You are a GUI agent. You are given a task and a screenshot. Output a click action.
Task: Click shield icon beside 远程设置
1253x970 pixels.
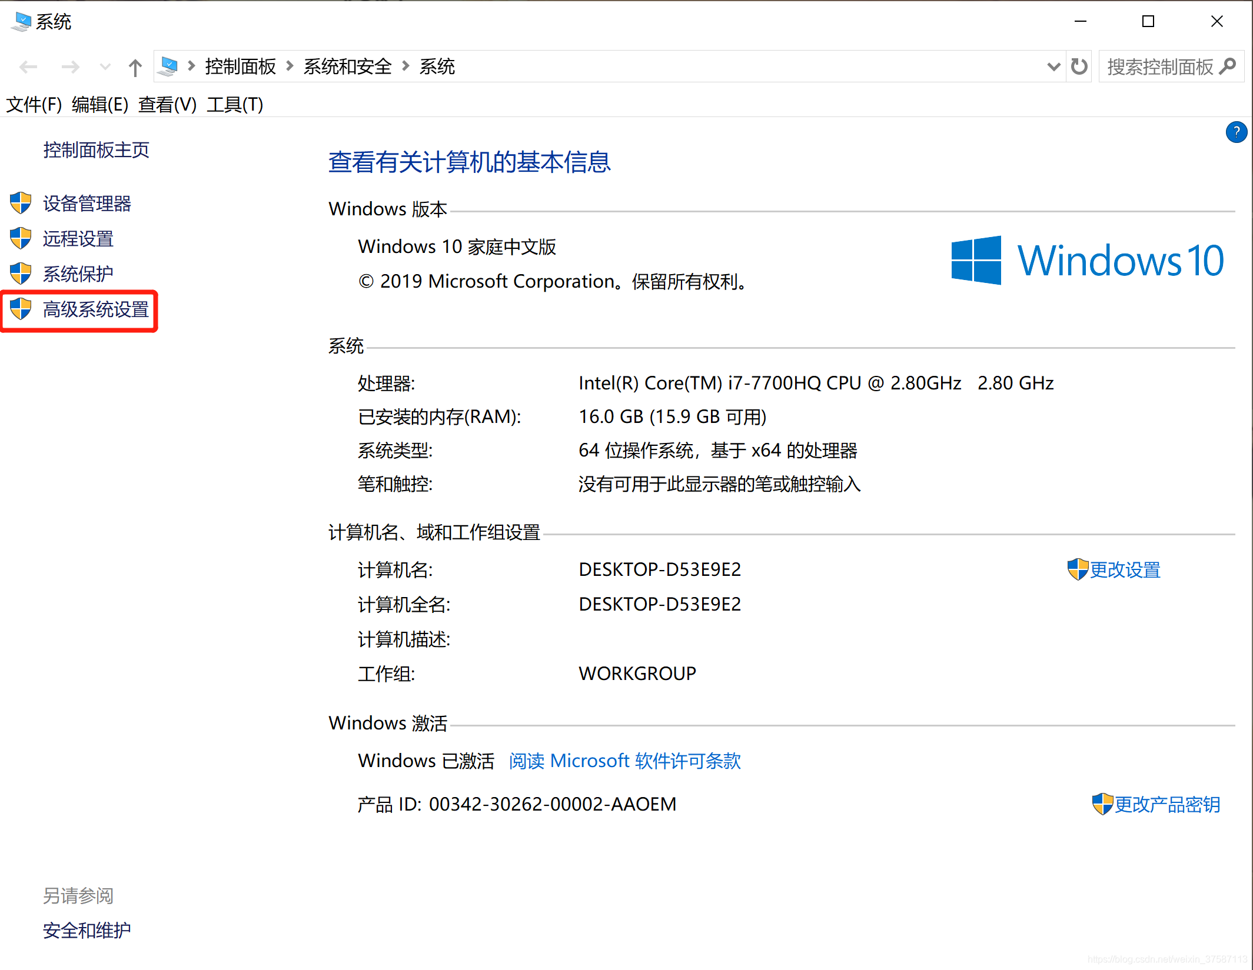point(21,238)
